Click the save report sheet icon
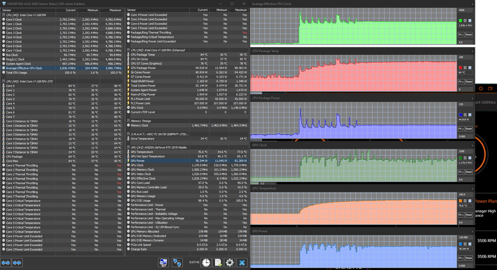The image size is (497, 270). coord(218,262)
